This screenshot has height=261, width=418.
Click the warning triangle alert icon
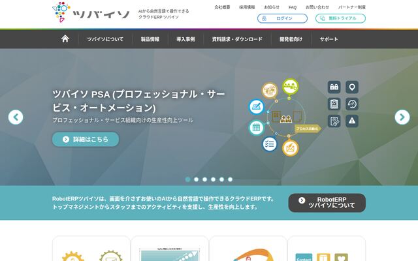pos(352,121)
